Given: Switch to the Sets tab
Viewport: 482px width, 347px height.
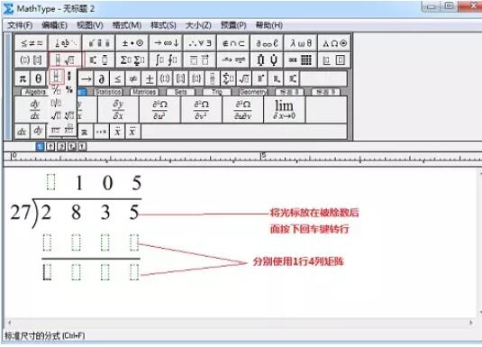Looking at the screenshot, I should click(x=180, y=92).
